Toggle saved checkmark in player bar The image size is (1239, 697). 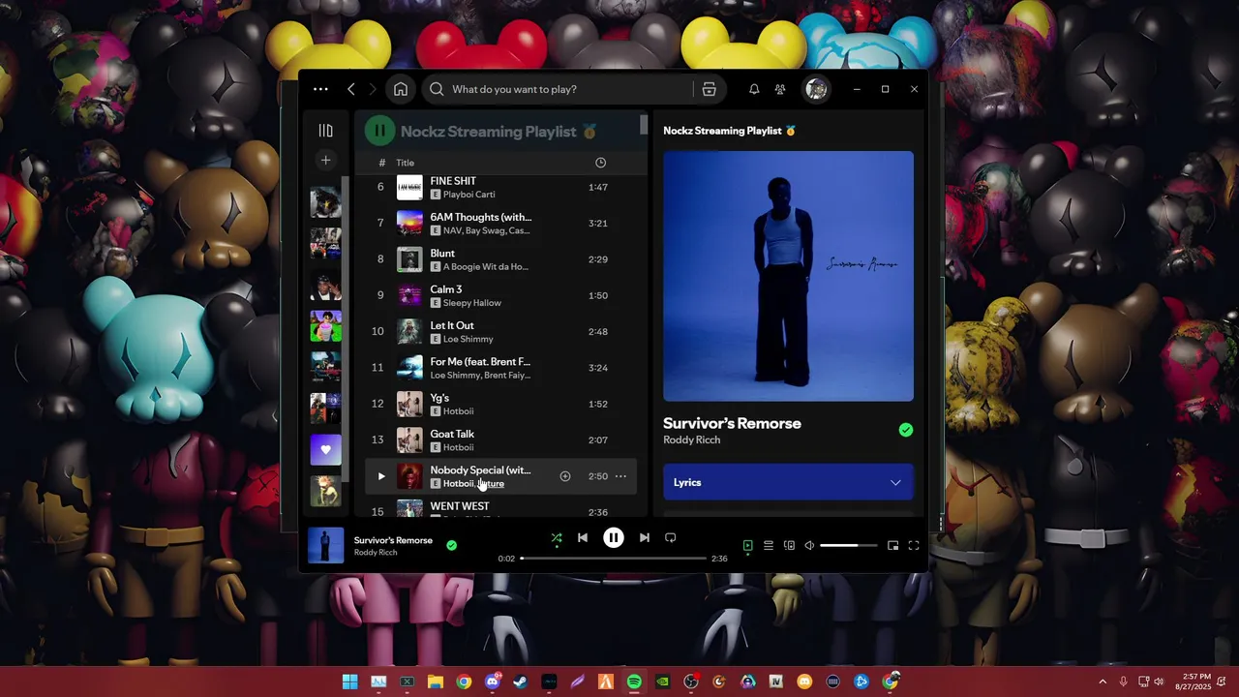[451, 546]
